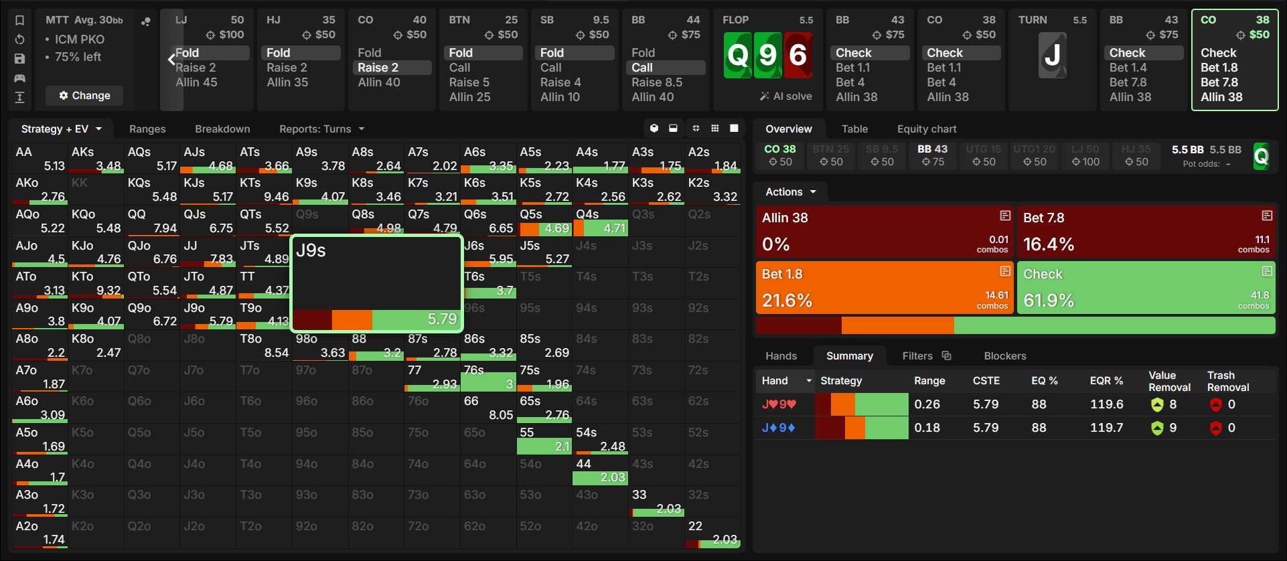The width and height of the screenshot is (1287, 561).
Task: Open the Hands tab
Action: tap(781, 355)
